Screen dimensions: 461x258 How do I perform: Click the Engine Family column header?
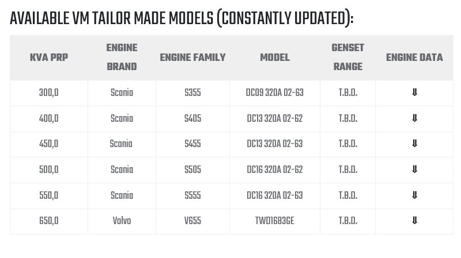(192, 57)
